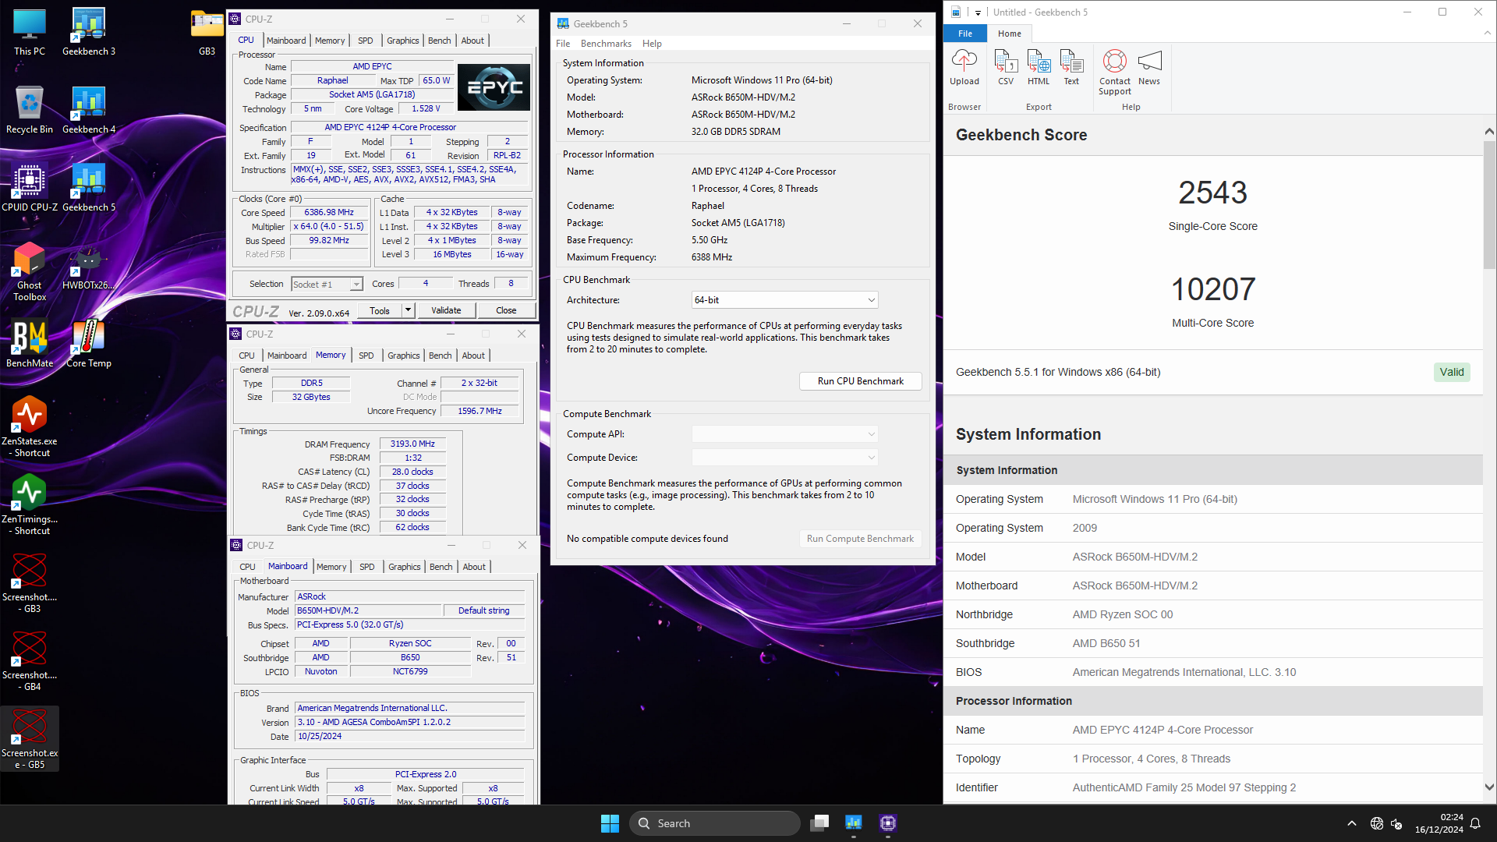Switch to Memory tab in bottom CPU-Z
Screen dimensions: 1497x842
(x=331, y=567)
